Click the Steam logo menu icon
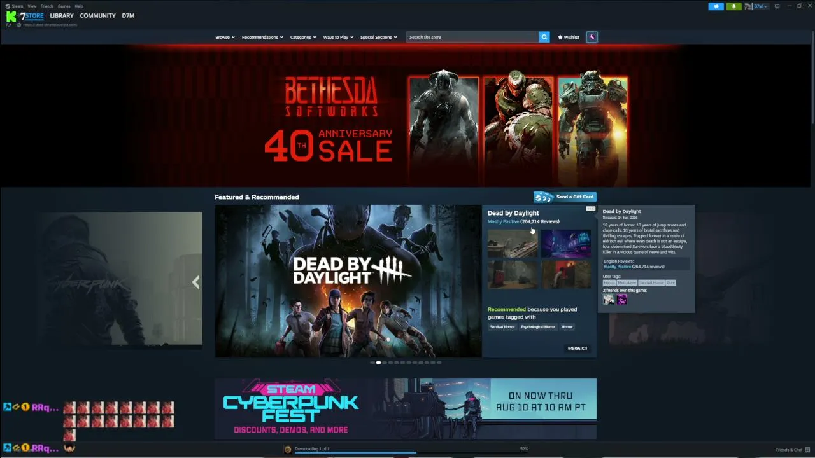This screenshot has width=815, height=458. (x=7, y=6)
